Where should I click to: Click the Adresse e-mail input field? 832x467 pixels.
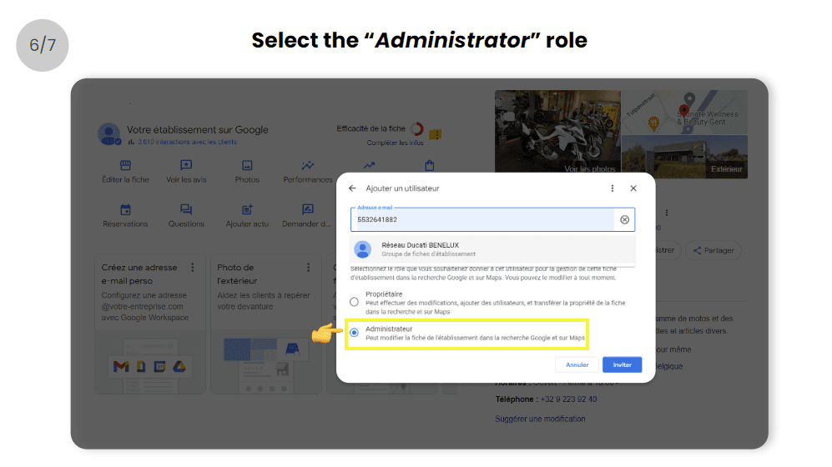pos(483,219)
